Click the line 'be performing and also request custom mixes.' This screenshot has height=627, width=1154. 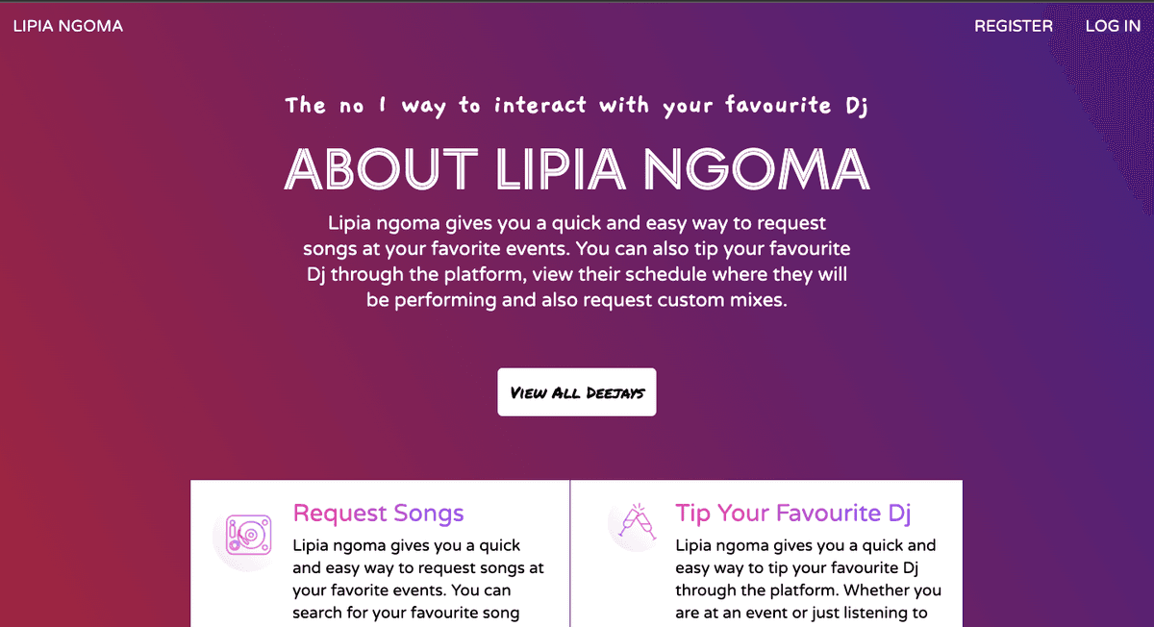(x=577, y=300)
